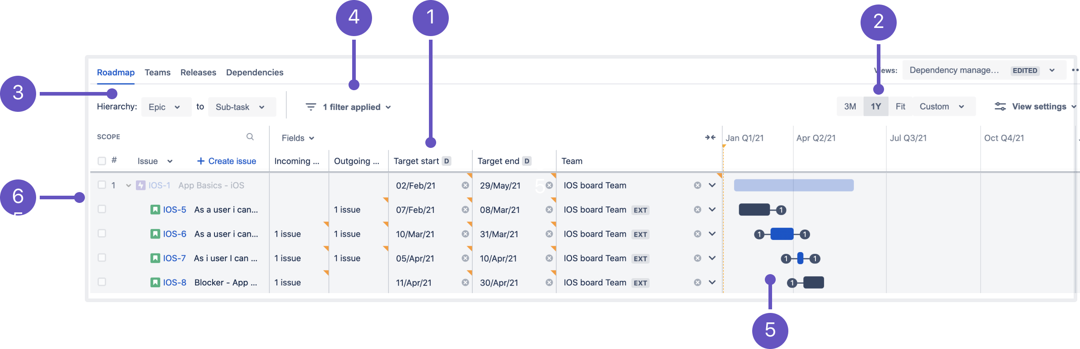Click the collapse fields columns arrows icon
The image size is (1080, 349).
click(x=710, y=138)
